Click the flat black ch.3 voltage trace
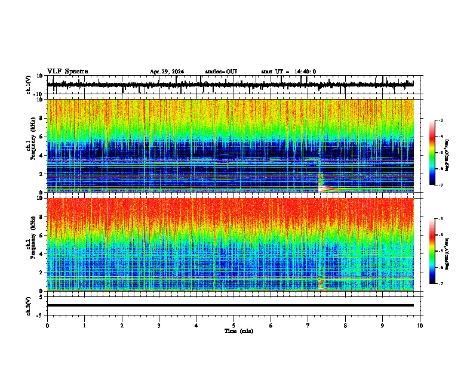 pyautogui.click(x=230, y=305)
